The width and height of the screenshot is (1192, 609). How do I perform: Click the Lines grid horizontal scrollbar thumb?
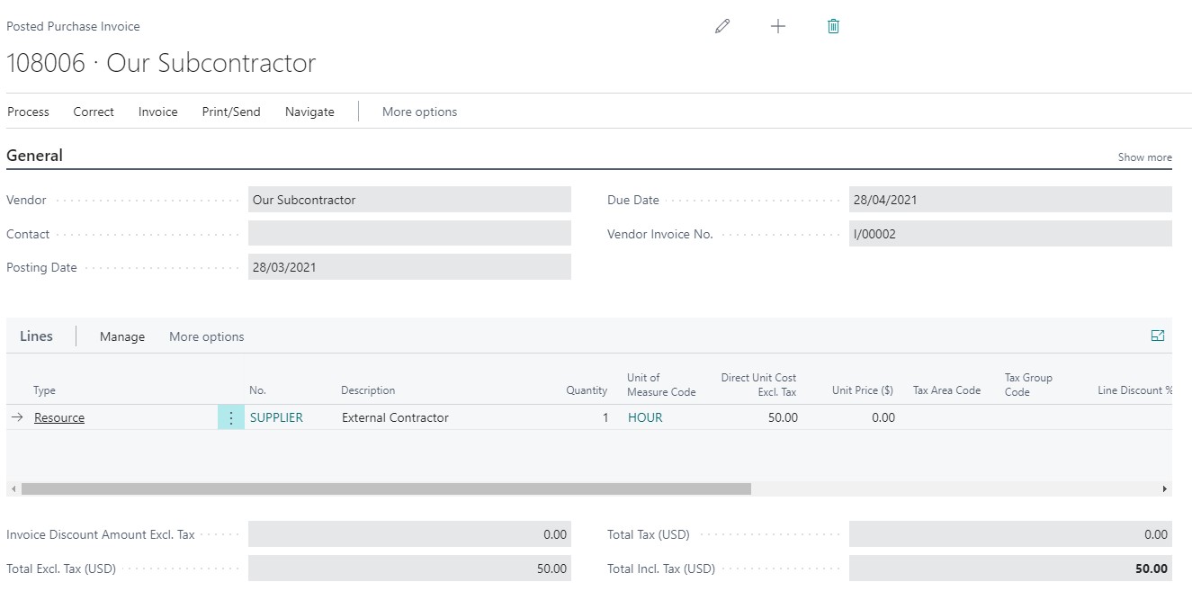pyautogui.click(x=386, y=488)
